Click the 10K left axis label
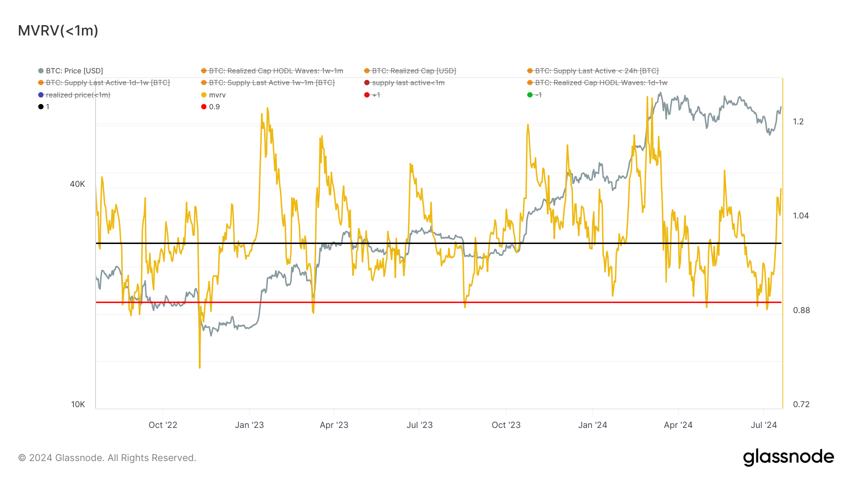852x479 pixels. [x=78, y=404]
